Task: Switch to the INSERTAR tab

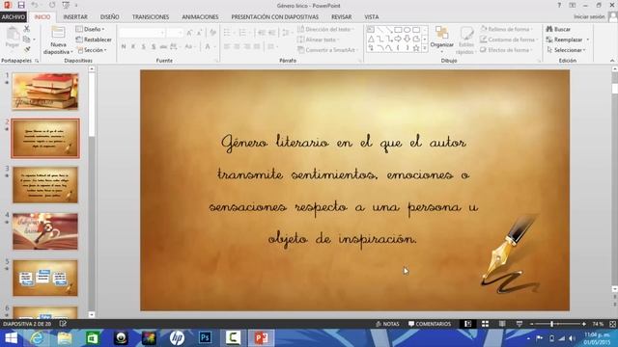Action: point(75,17)
